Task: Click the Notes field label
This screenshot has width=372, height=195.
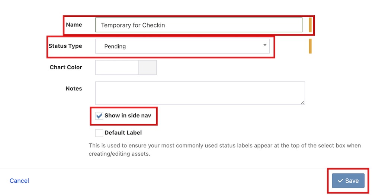Action: pos(74,89)
